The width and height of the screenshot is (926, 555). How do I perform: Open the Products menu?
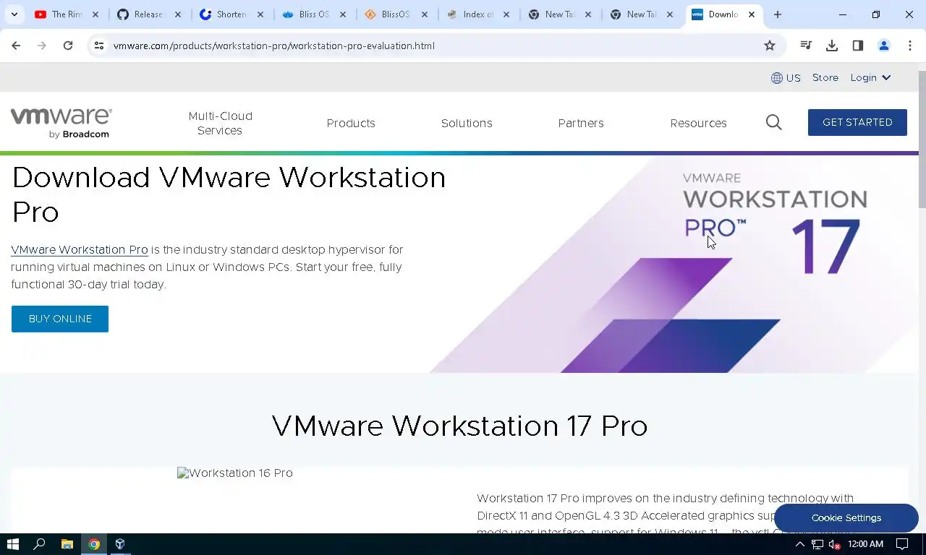pyautogui.click(x=351, y=123)
